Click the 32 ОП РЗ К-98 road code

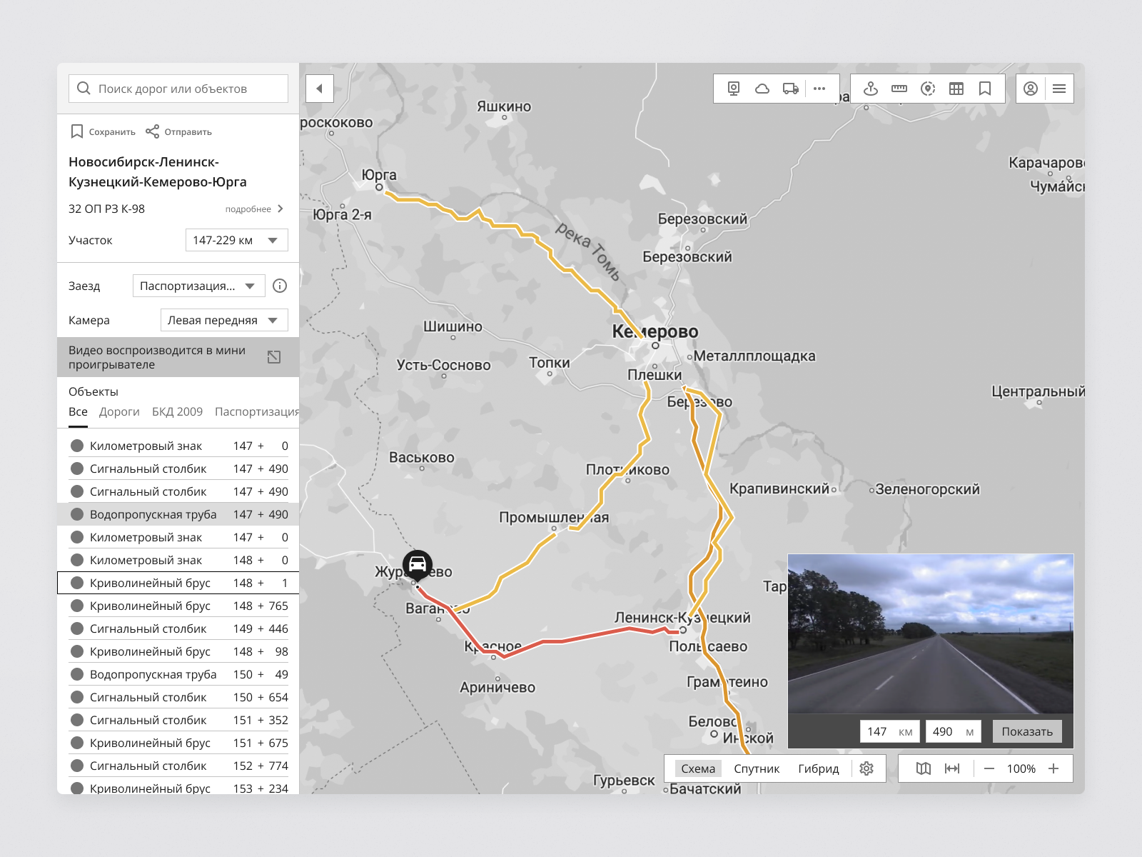106,209
